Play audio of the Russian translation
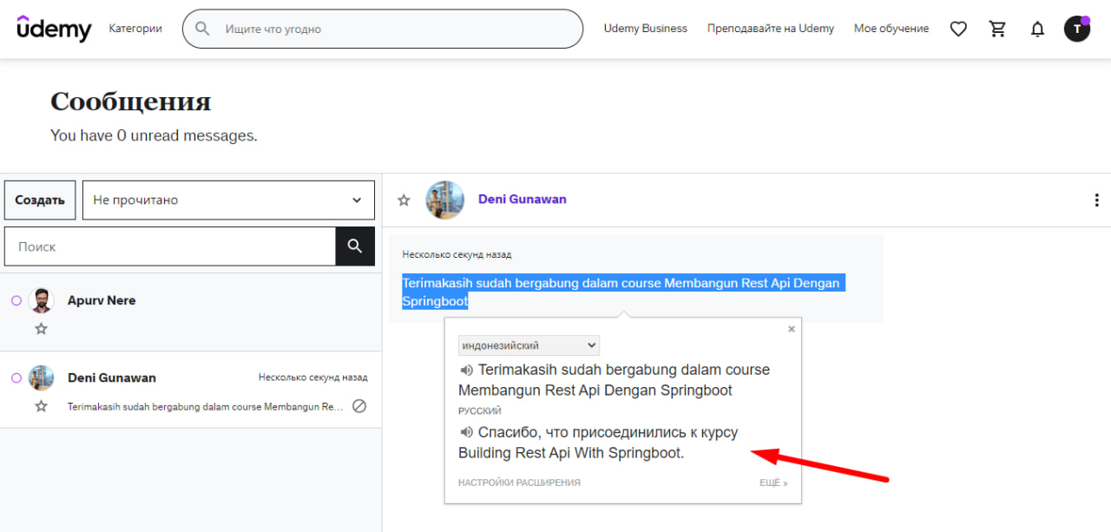Viewport: 1111px width, 532px height. point(466,432)
